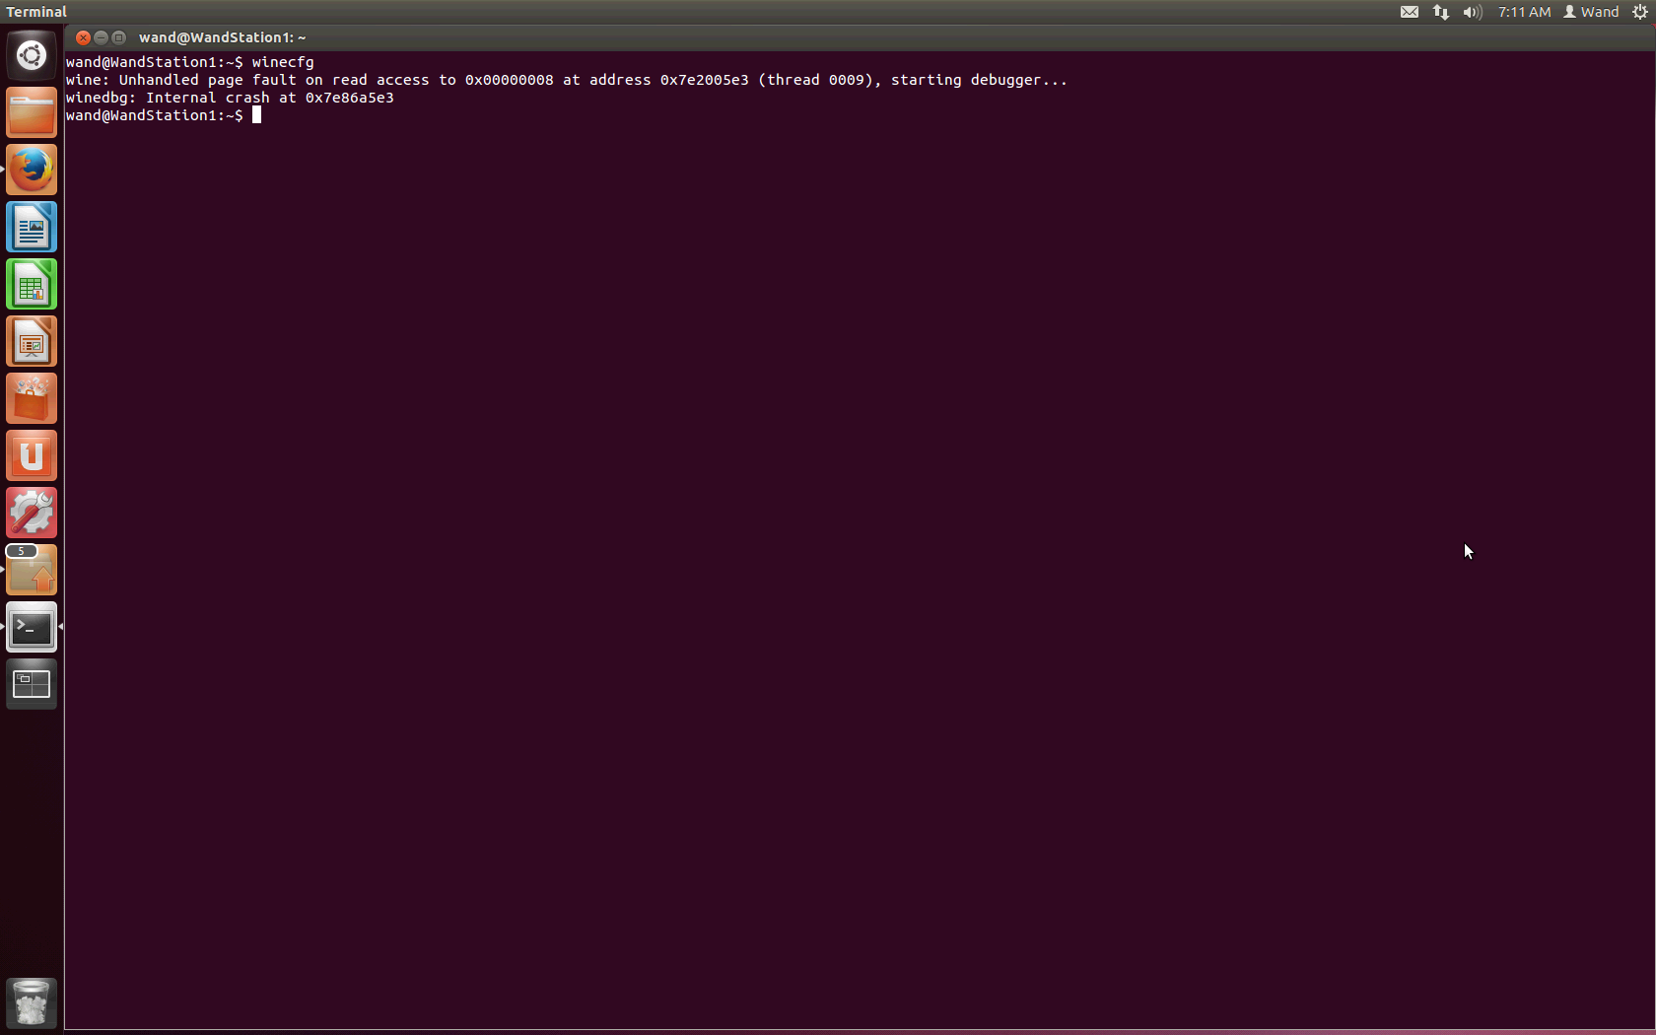Click the typed winecfg command
Screen dimensions: 1656x1035
(283, 62)
